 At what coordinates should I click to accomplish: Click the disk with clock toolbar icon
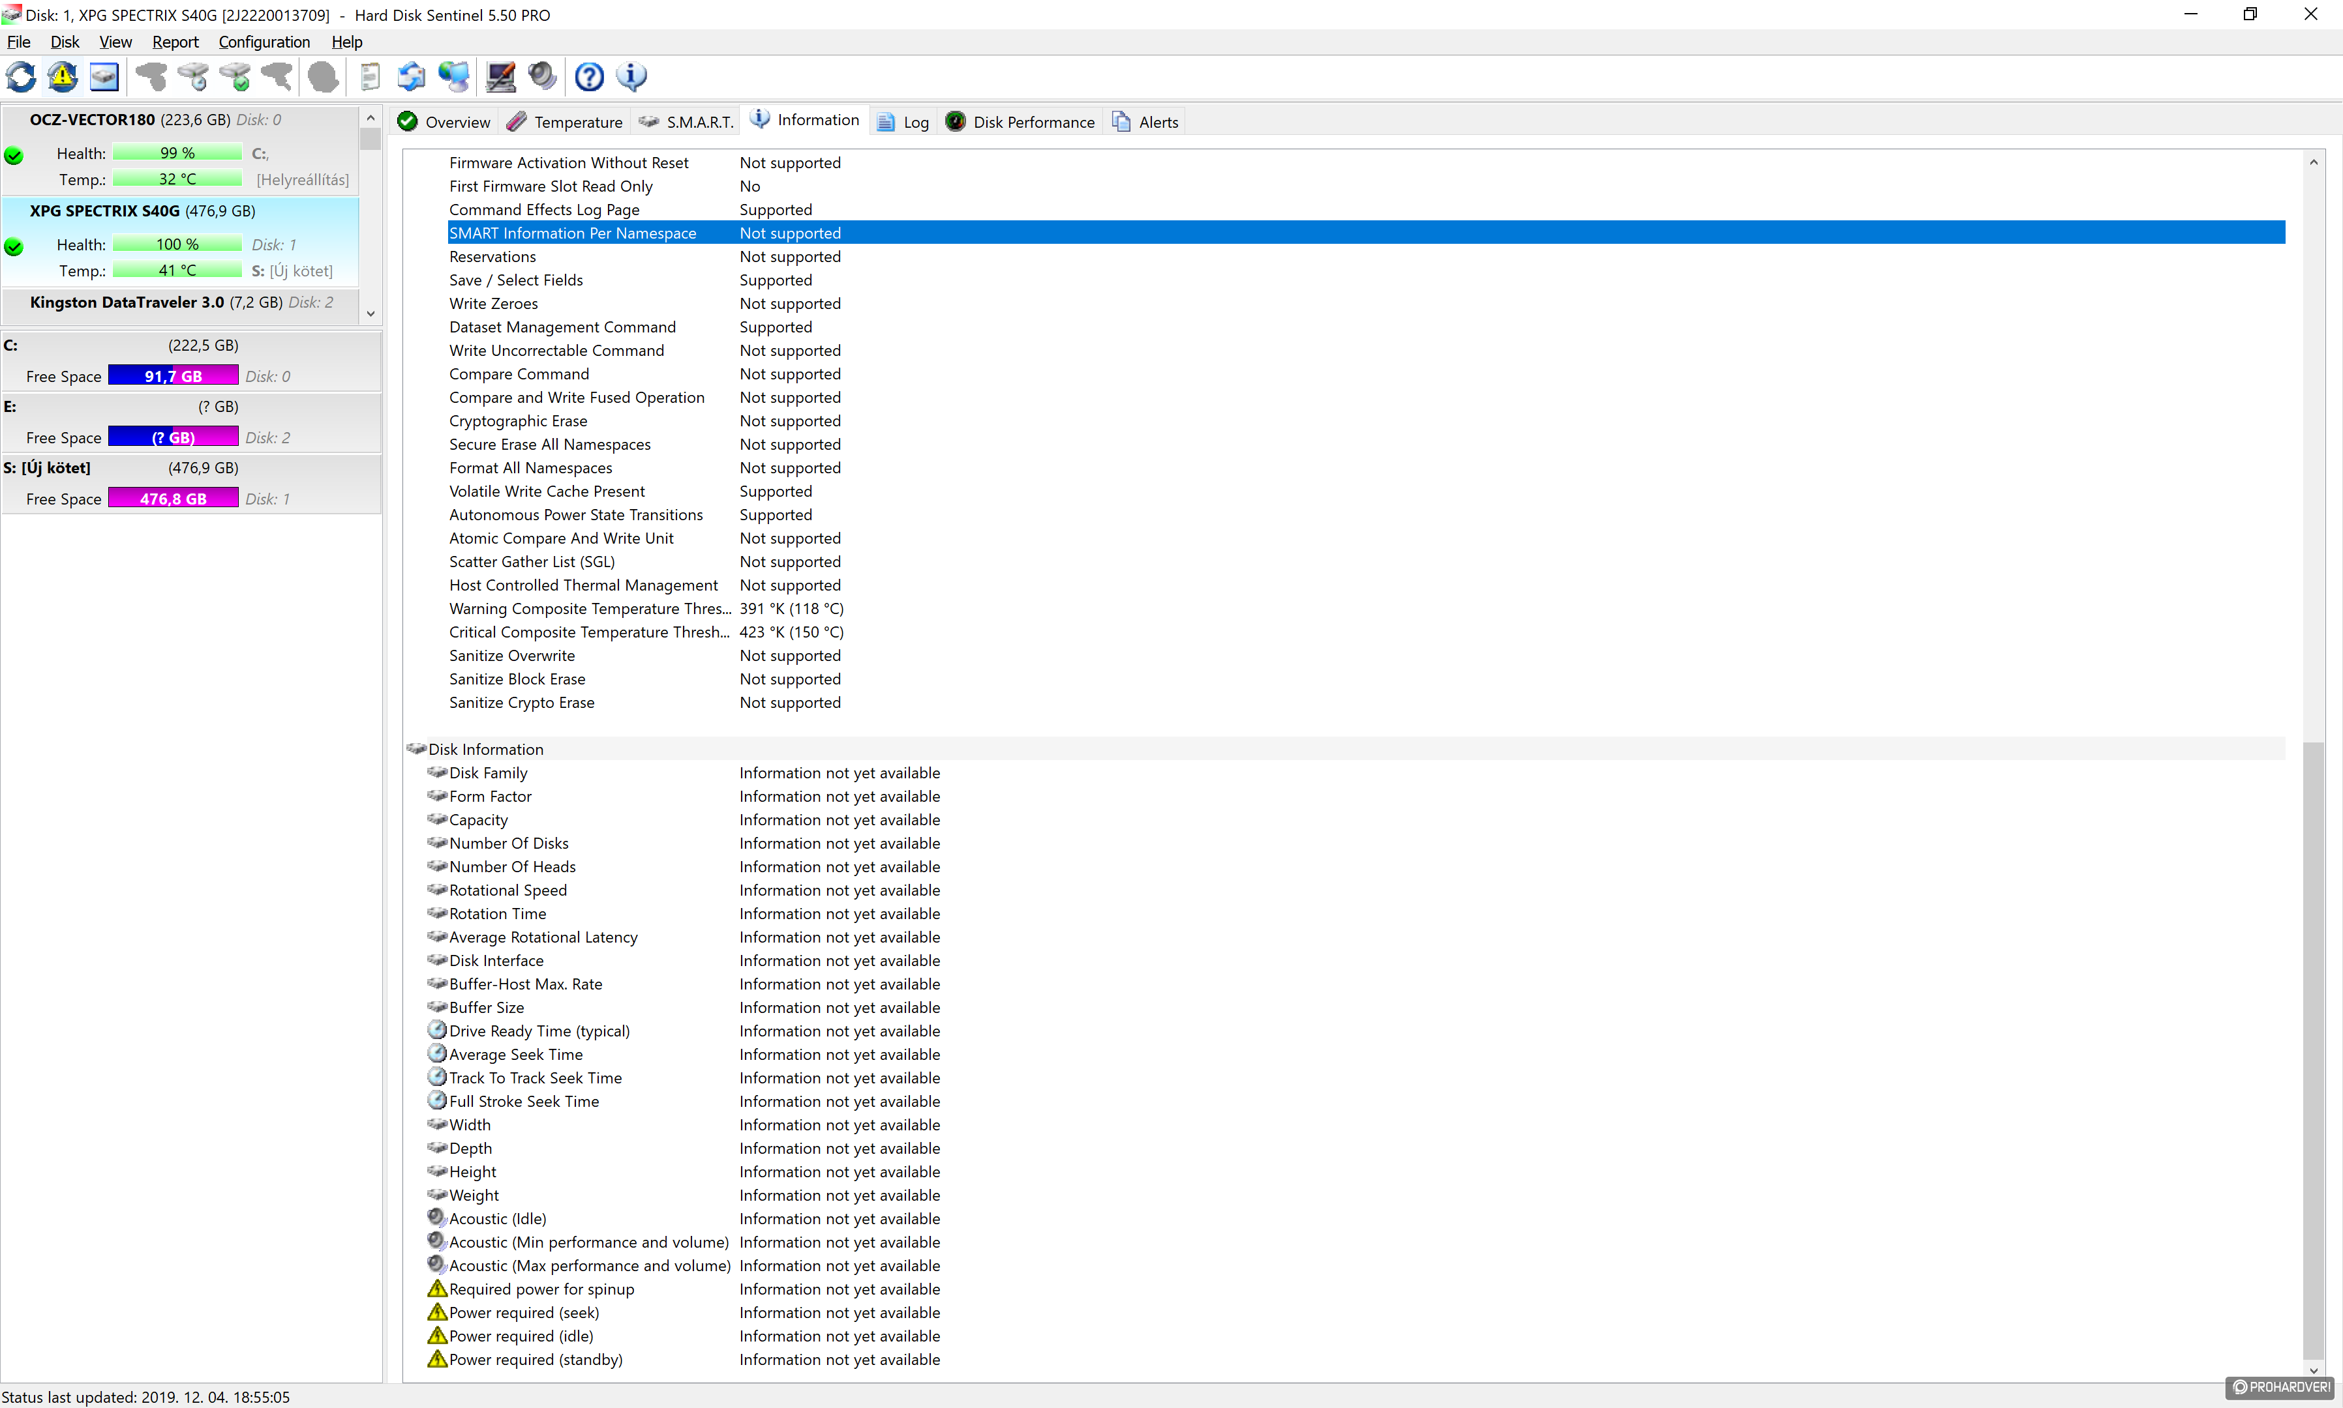click(x=192, y=77)
